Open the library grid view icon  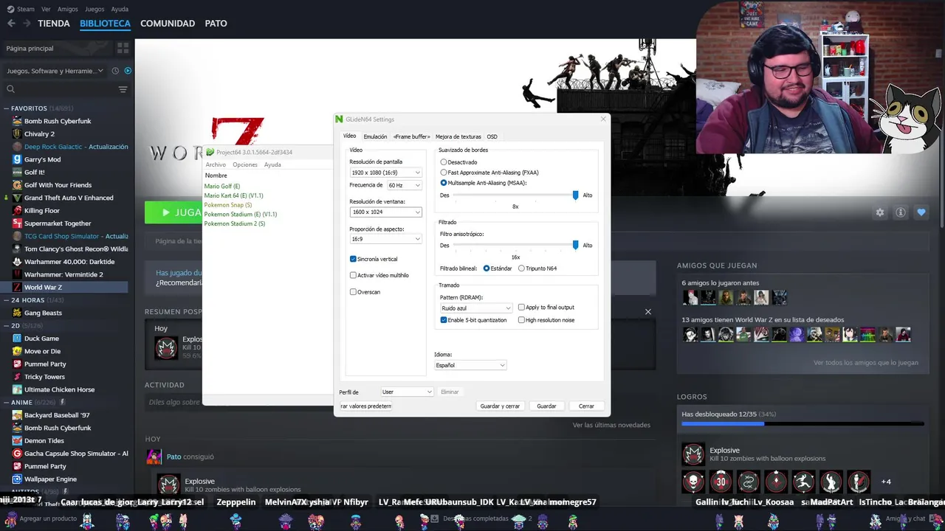tap(123, 48)
